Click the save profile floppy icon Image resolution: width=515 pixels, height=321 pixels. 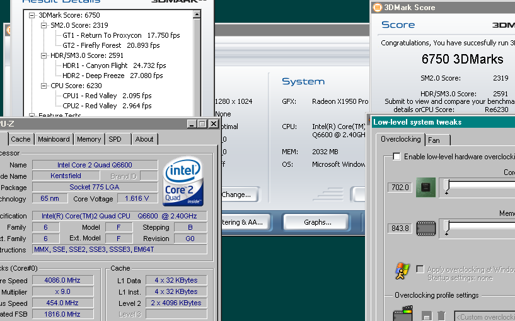[x=426, y=316]
